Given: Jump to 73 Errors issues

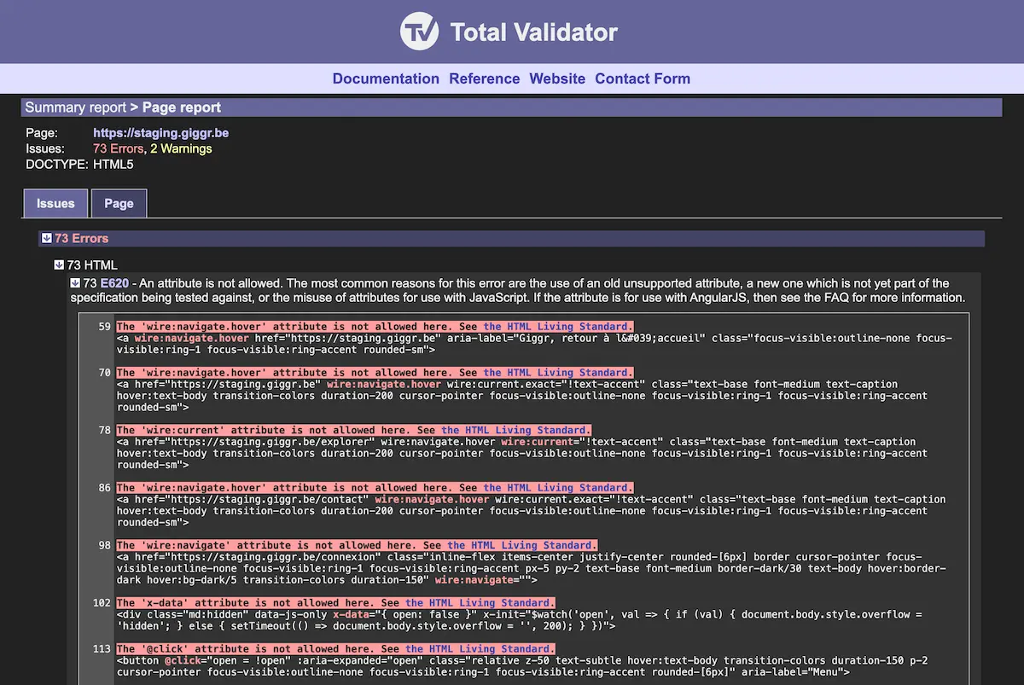Looking at the screenshot, I should click(x=119, y=148).
